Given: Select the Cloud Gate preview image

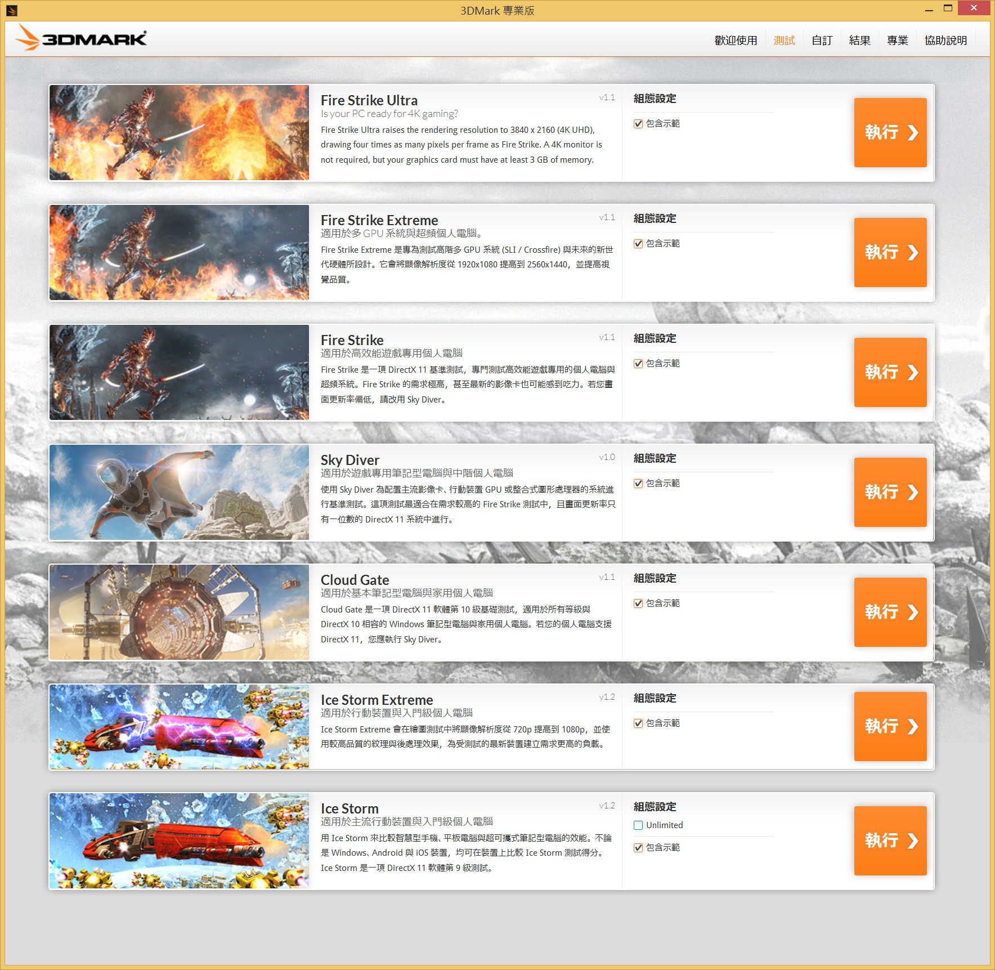Looking at the screenshot, I should coord(179,613).
